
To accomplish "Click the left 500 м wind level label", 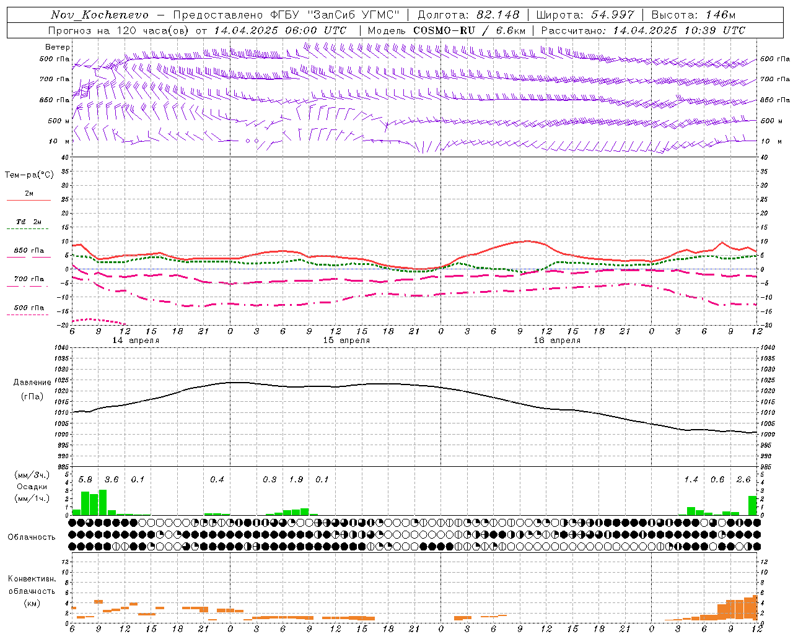I will click(x=59, y=121).
